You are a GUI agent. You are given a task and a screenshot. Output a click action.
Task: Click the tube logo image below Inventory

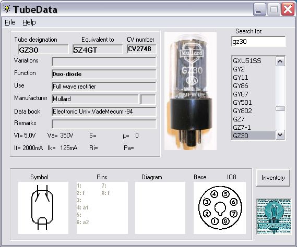[274, 217]
